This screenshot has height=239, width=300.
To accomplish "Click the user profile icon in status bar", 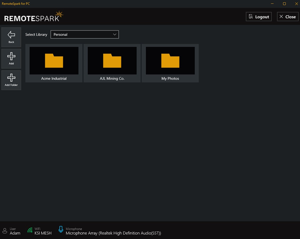I will pos(5,231).
